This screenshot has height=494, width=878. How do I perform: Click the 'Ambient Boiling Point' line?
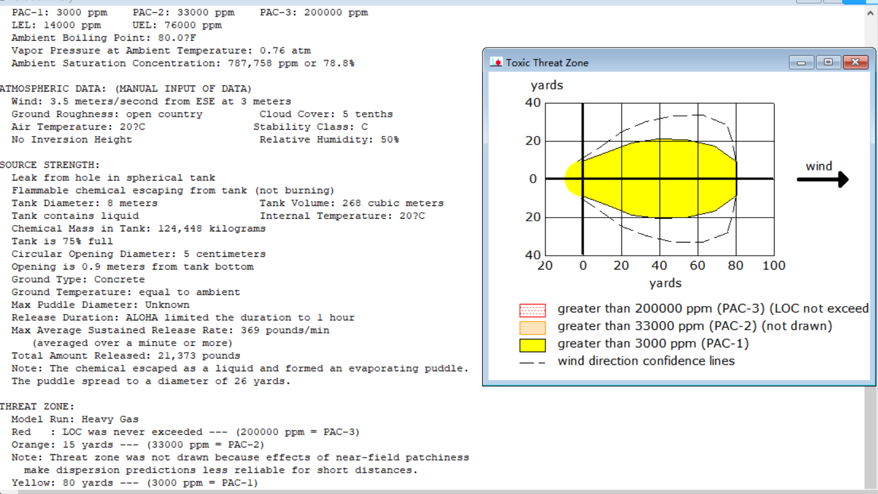coord(104,38)
